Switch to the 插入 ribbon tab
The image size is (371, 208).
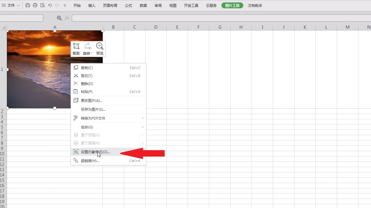point(92,6)
